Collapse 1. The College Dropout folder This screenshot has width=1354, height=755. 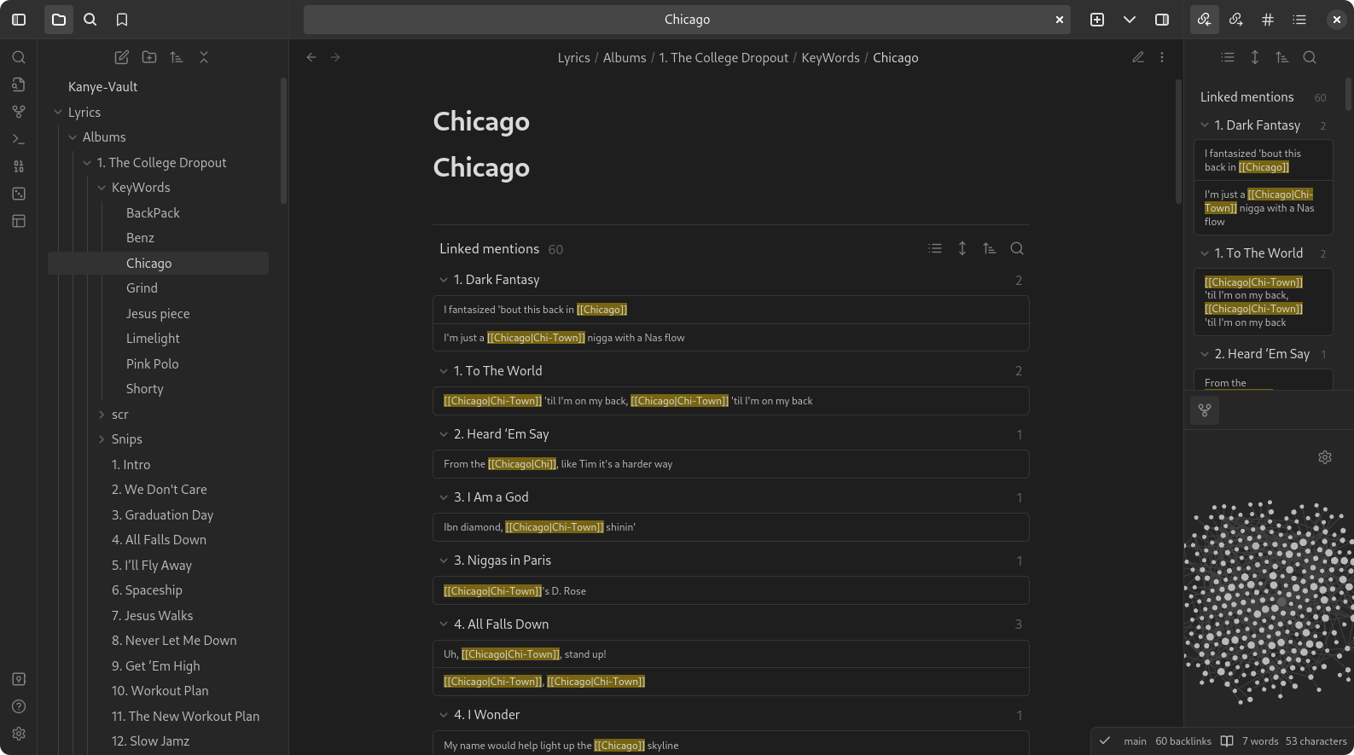[x=87, y=162]
